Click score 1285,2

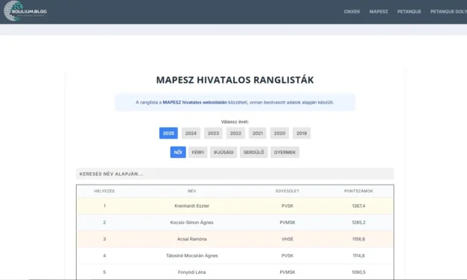(358, 223)
